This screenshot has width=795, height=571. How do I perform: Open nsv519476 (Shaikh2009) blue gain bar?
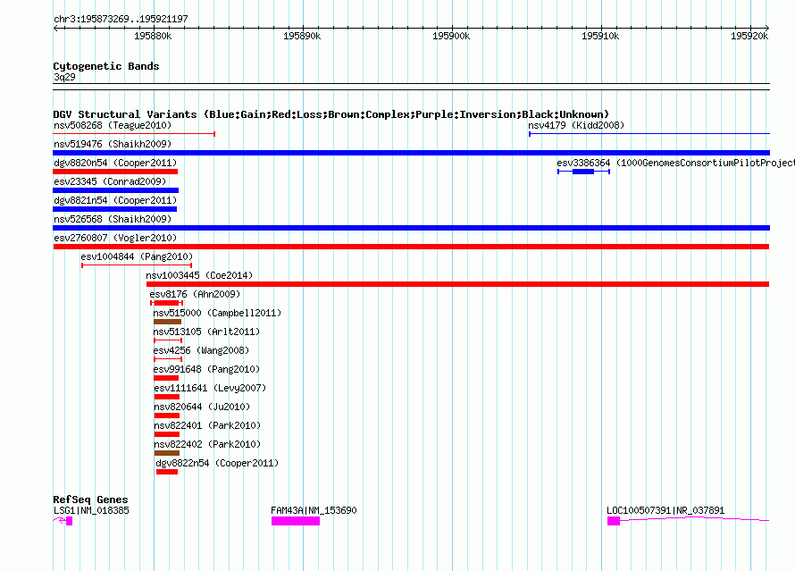pos(411,153)
